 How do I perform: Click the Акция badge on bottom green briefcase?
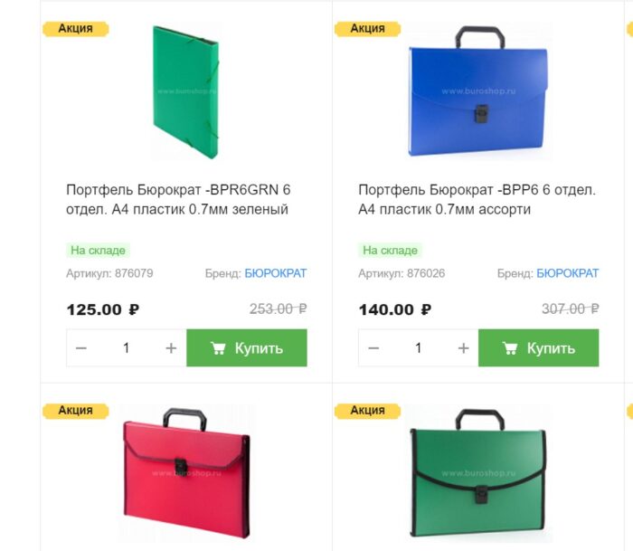click(367, 411)
